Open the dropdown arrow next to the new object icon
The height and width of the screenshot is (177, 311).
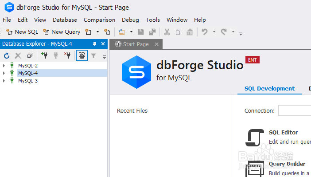[97, 32]
